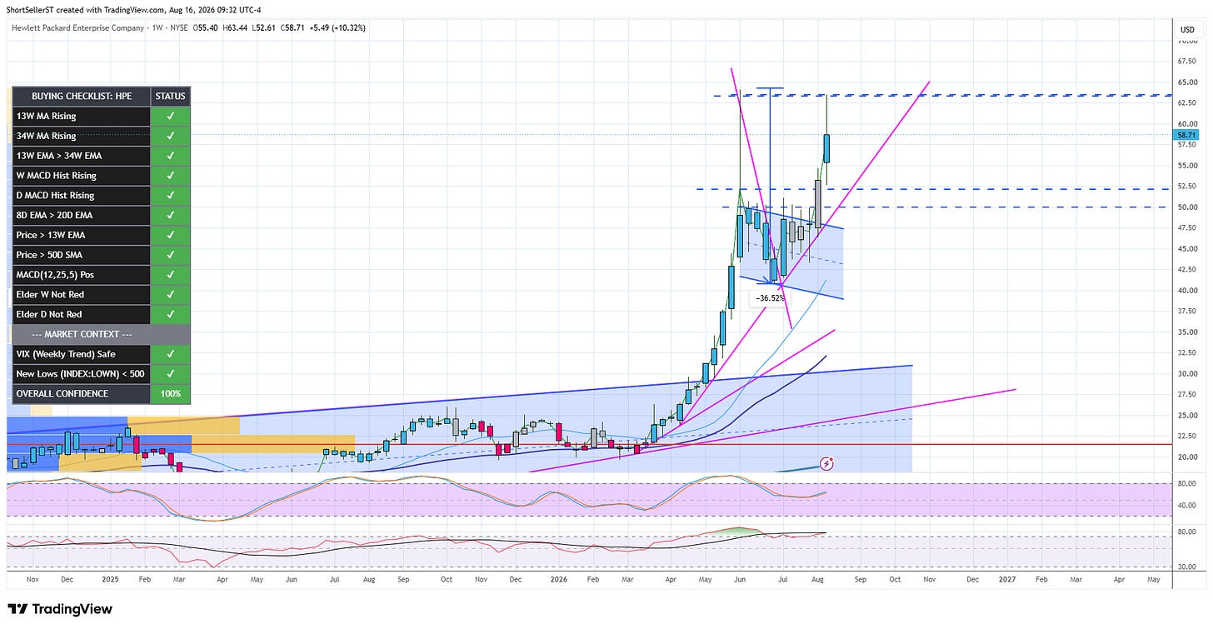
Task: Click the BUYING CHECKLIST: HPE table header
Action: coord(82,97)
